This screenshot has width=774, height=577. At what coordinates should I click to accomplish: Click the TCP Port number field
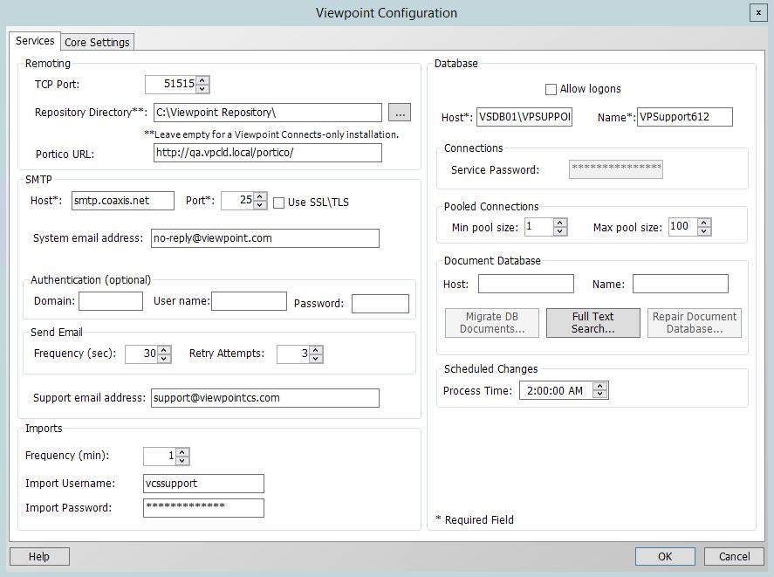click(171, 85)
